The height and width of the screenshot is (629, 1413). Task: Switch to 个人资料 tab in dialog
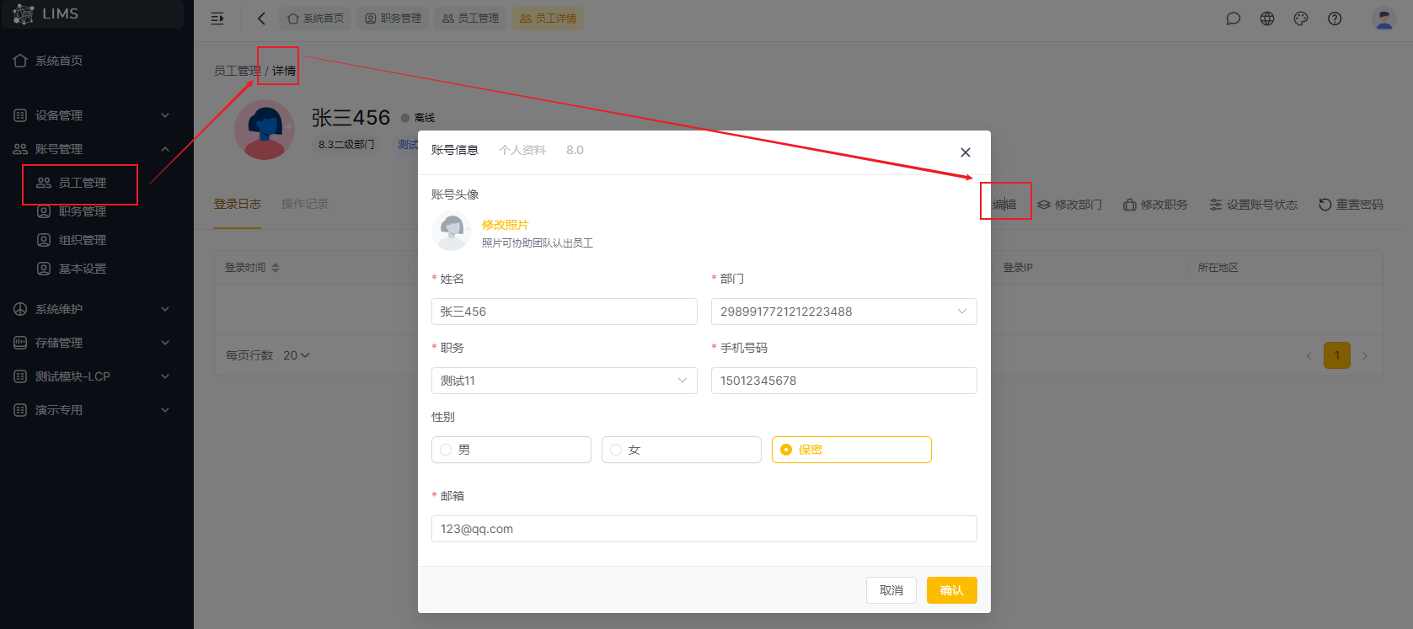[x=522, y=150]
